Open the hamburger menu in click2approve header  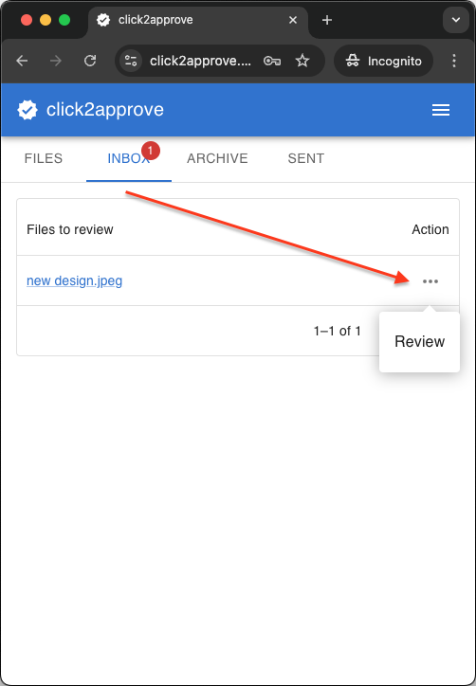coord(441,110)
